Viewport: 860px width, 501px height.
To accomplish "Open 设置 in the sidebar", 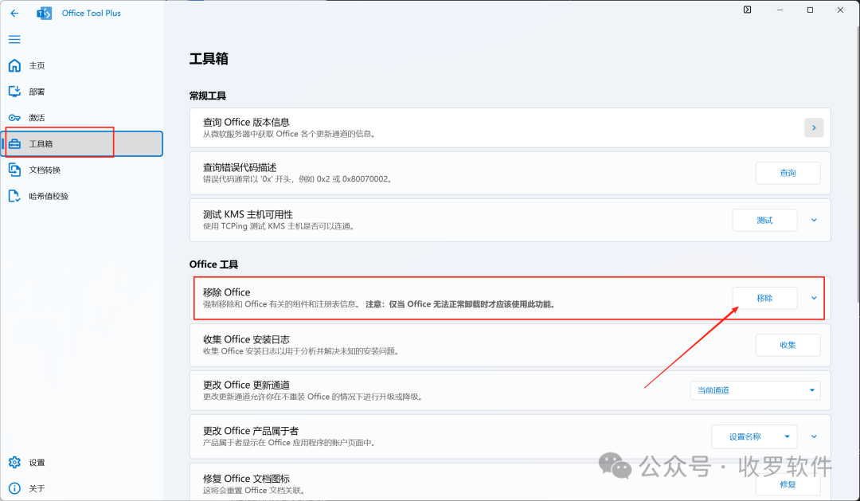I will (x=82, y=462).
